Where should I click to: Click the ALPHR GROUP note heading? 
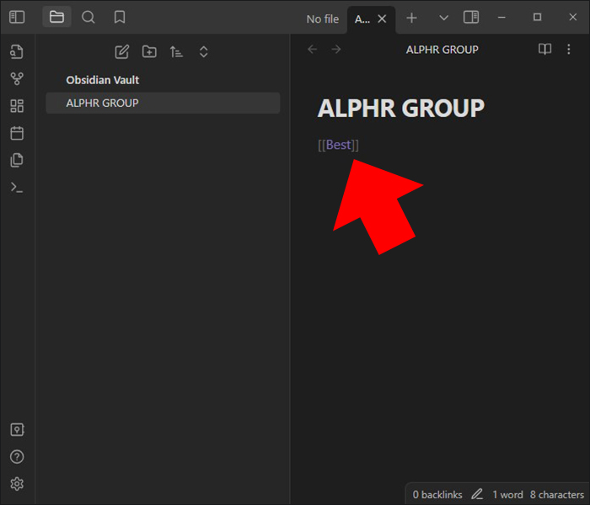[401, 109]
